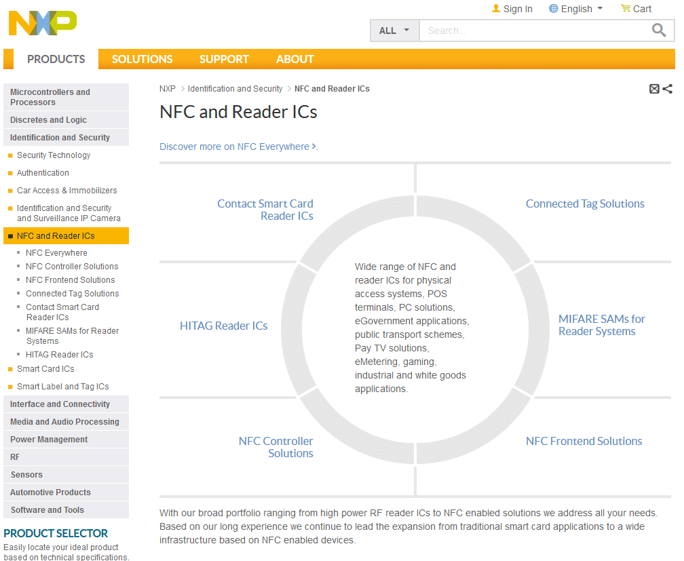Select Smart Label and Tag ICs in sidebar
The width and height of the screenshot is (684, 561).
63,387
